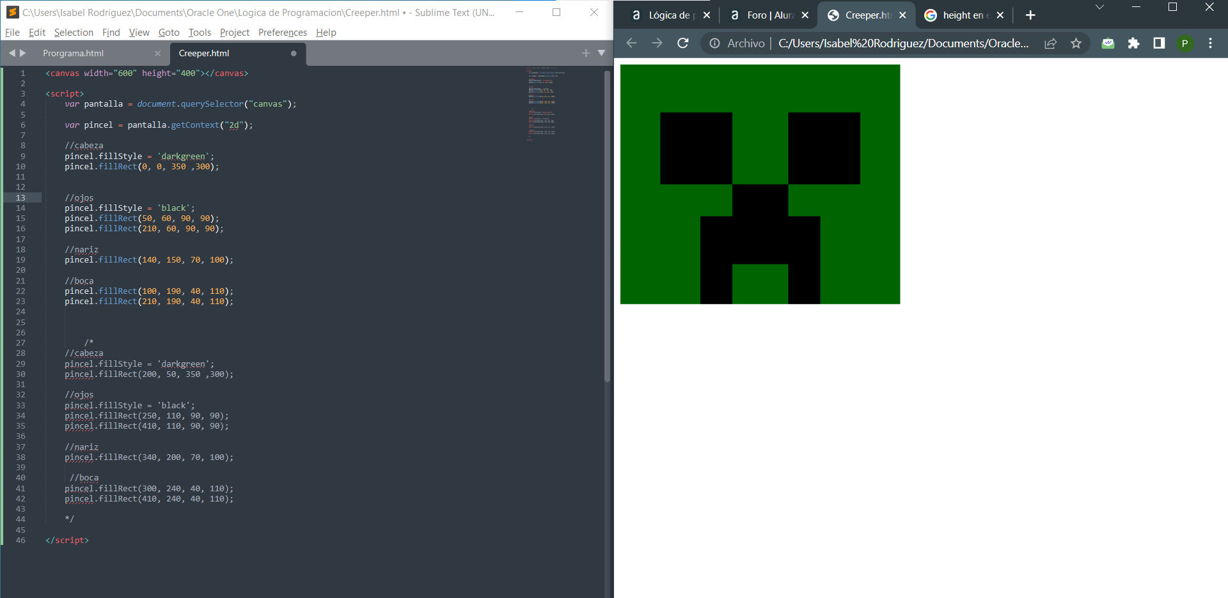
Task: Click the green extension icon in Chrome toolbar
Action: [x=1108, y=43]
